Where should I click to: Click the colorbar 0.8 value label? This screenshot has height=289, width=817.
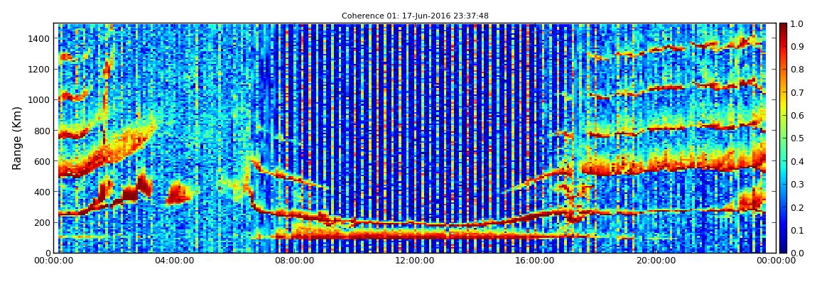799,70
